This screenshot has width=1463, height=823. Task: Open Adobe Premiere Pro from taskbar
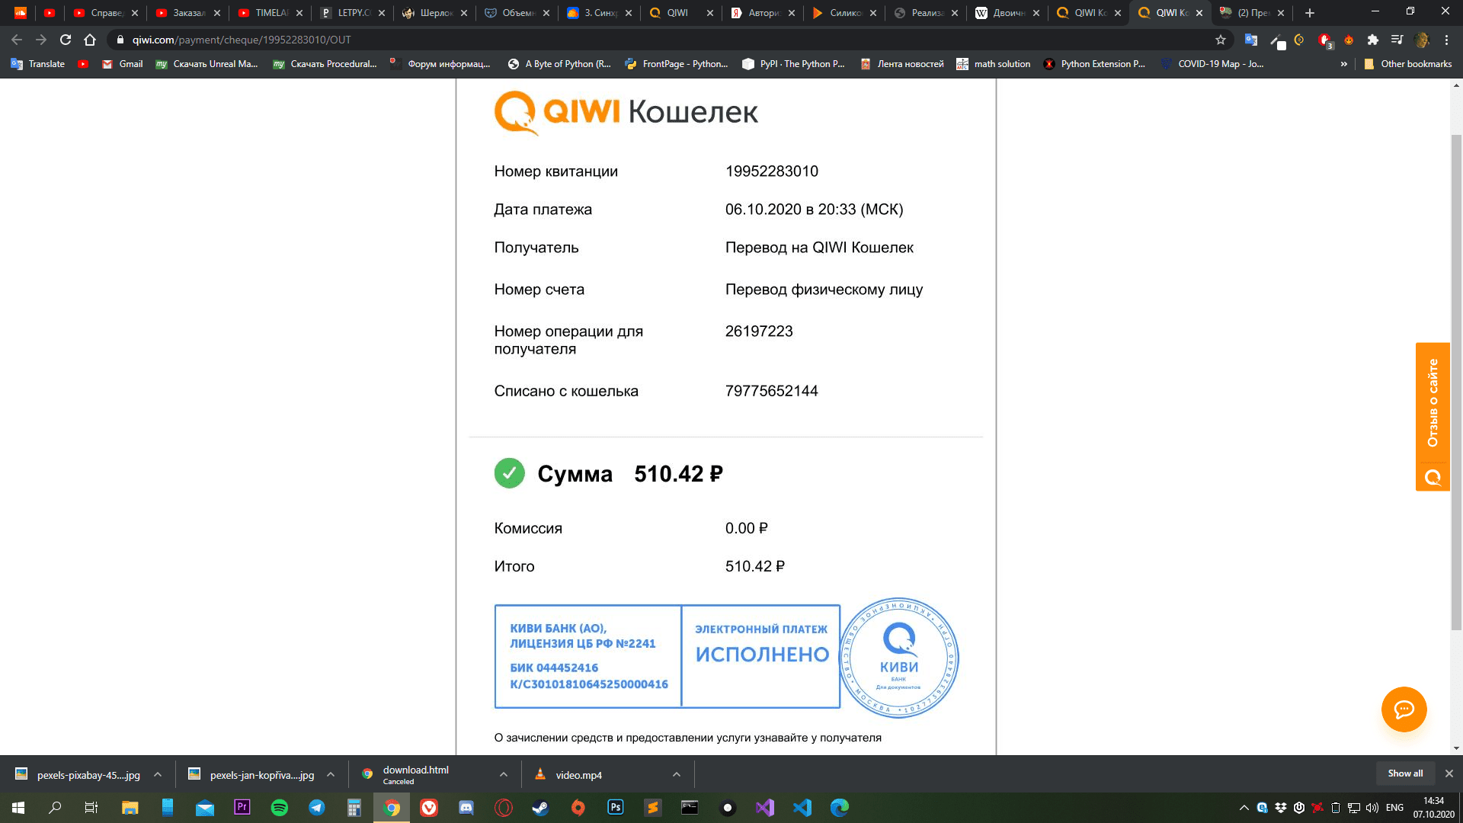coord(242,808)
